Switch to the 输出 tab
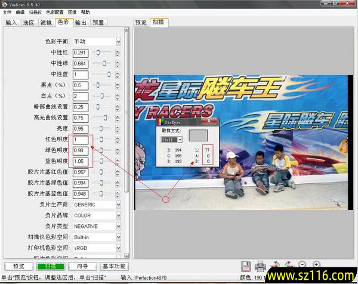The image size is (358, 284). pos(81,23)
